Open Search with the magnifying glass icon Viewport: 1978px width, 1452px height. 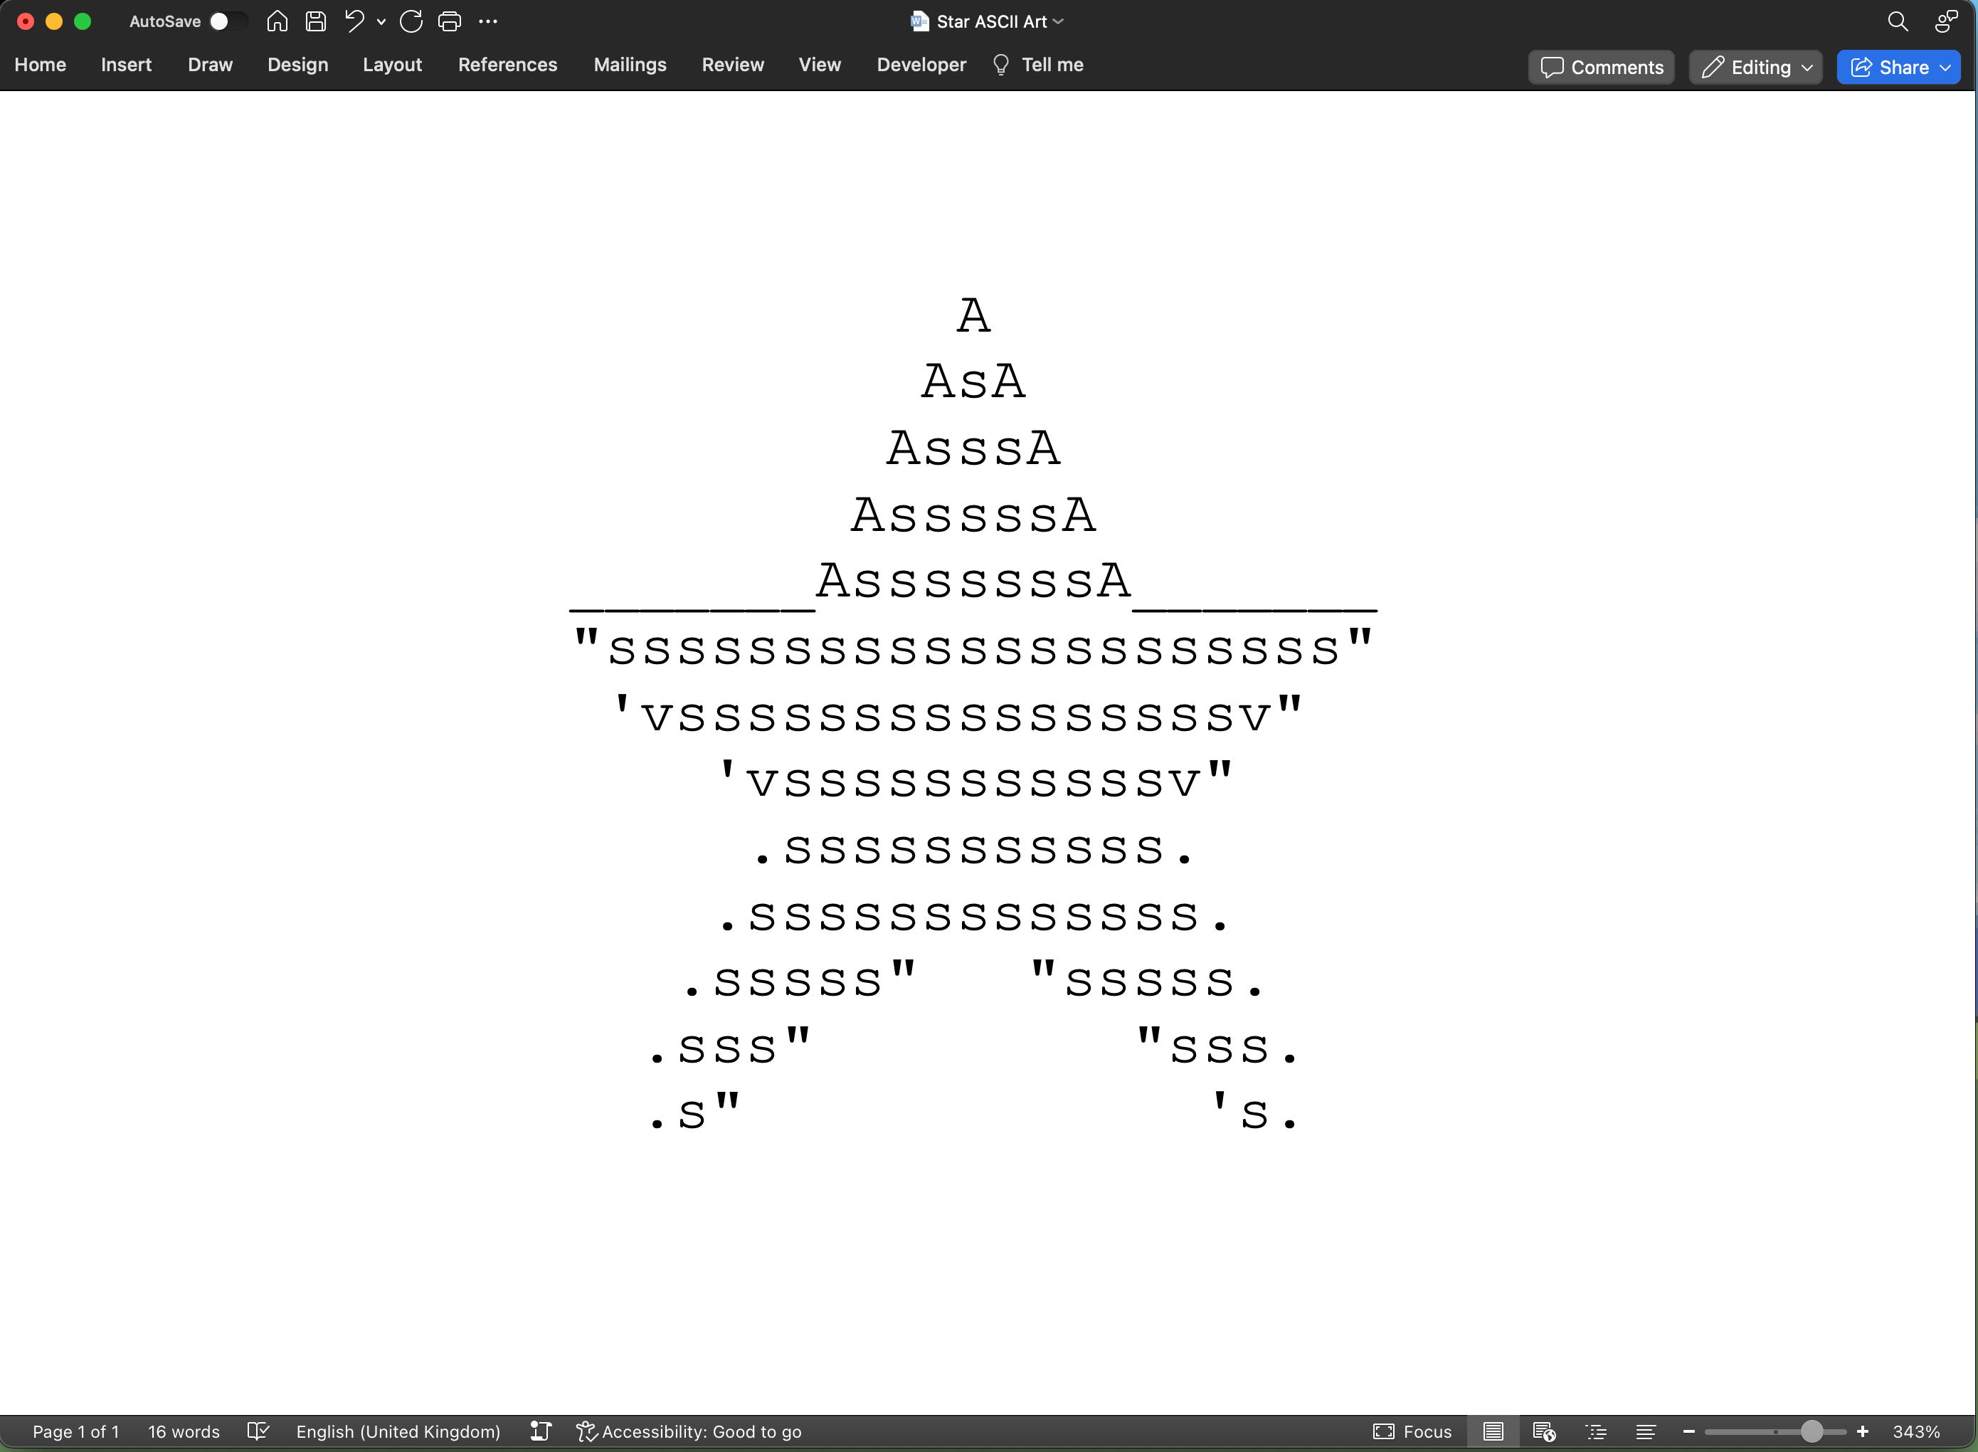click(1897, 21)
